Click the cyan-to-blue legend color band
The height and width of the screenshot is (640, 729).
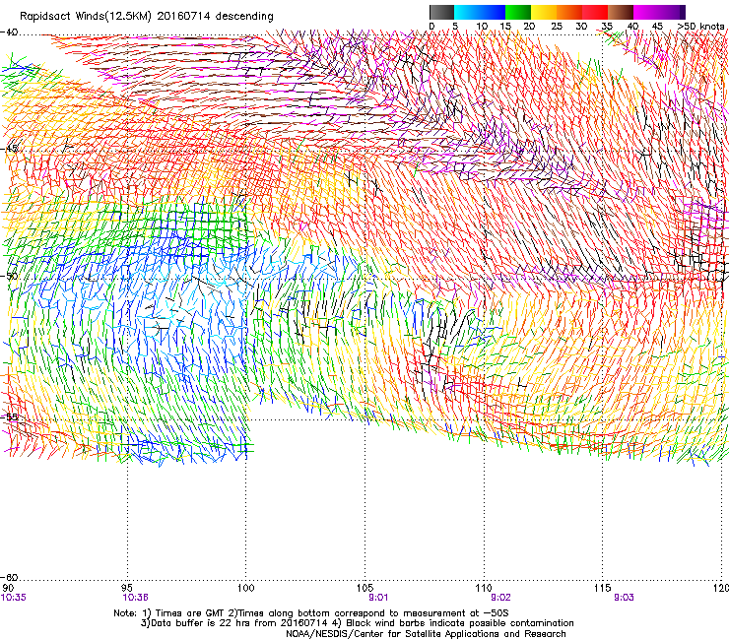(x=480, y=12)
